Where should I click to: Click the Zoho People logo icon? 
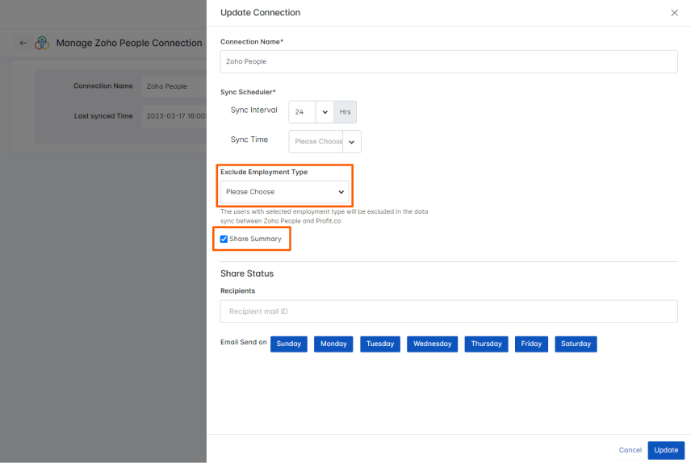(x=42, y=43)
